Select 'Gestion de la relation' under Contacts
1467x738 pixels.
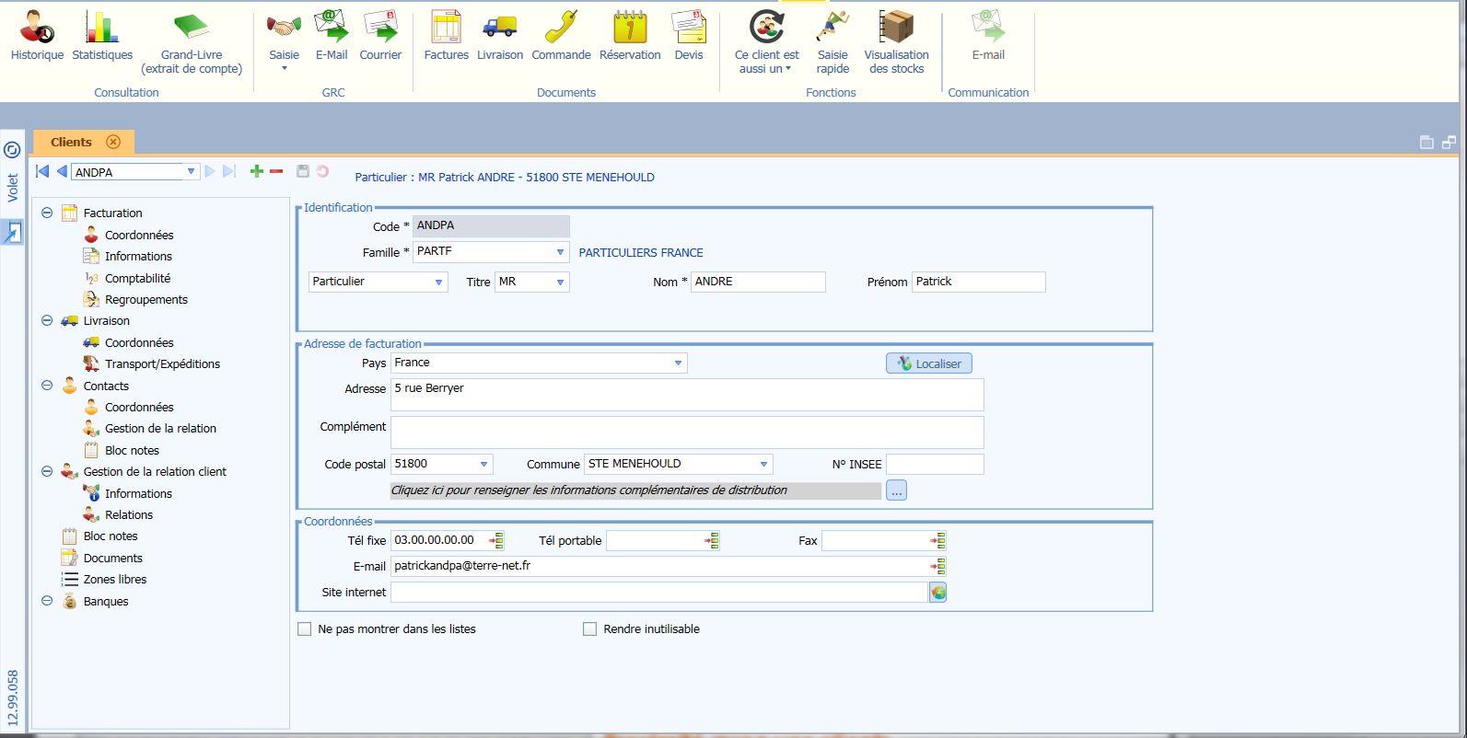click(x=160, y=428)
